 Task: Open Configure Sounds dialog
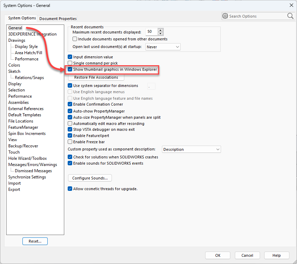[90, 178]
